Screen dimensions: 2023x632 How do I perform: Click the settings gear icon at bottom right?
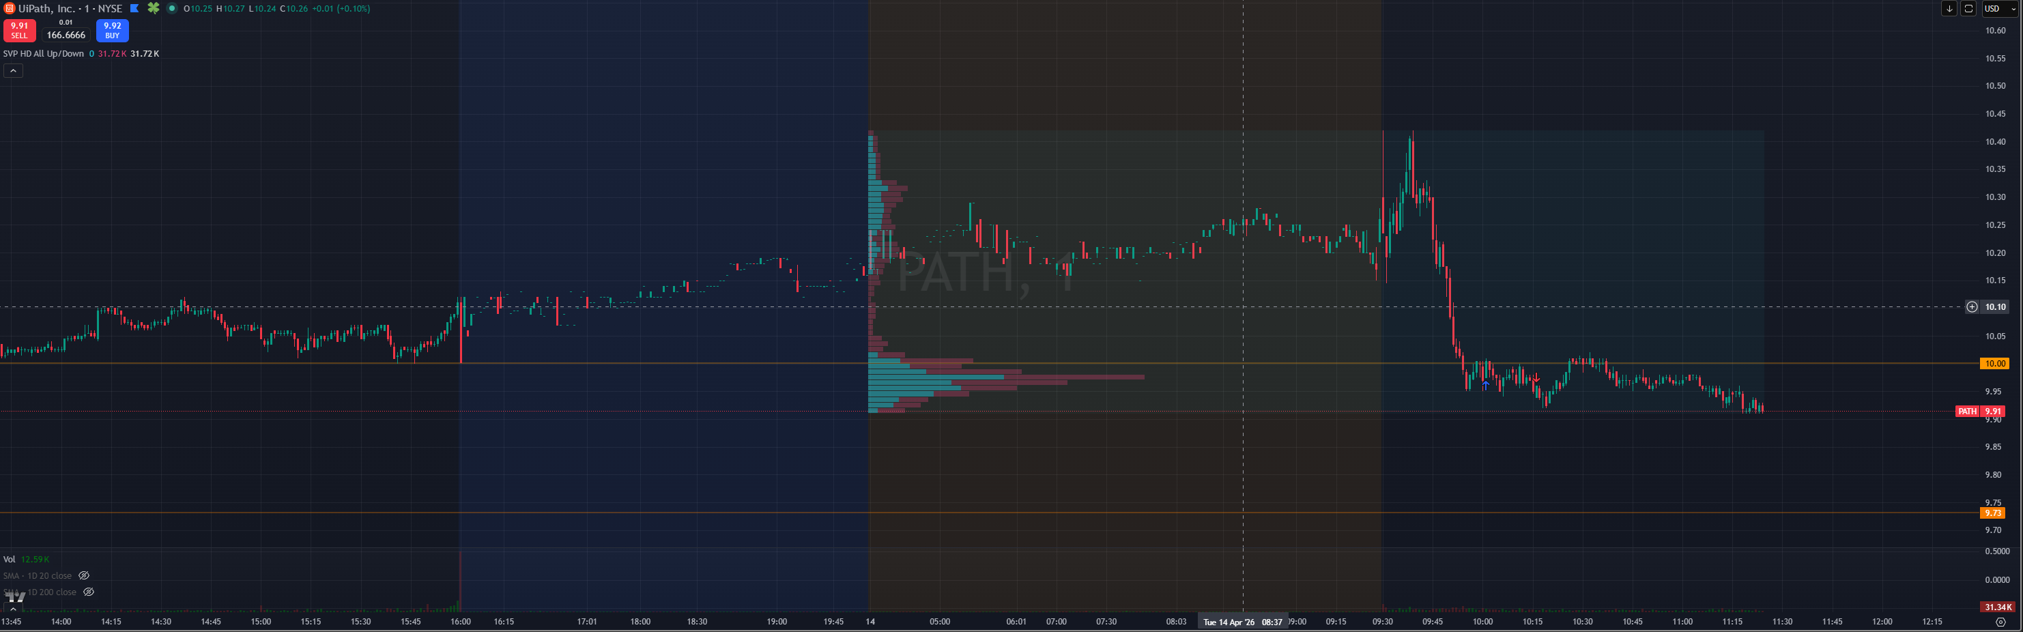pos(2000,622)
